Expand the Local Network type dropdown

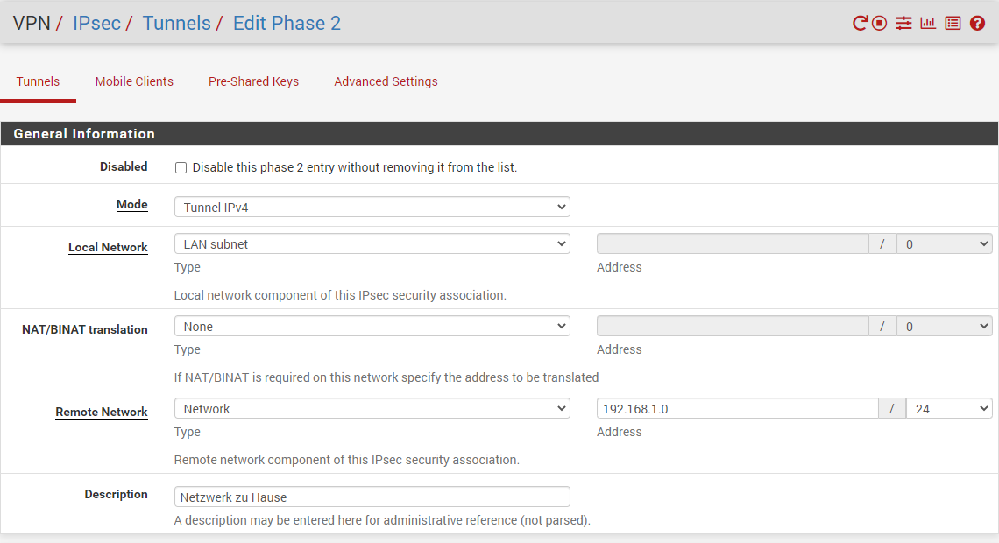[x=372, y=244]
